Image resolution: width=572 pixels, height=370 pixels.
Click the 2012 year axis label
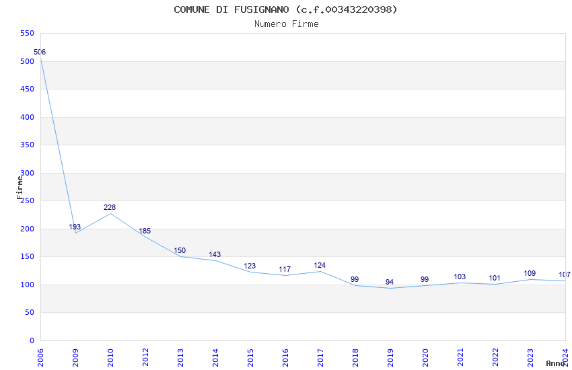pos(145,358)
